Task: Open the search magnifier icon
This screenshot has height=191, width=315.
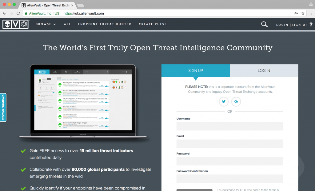Action: point(264,24)
